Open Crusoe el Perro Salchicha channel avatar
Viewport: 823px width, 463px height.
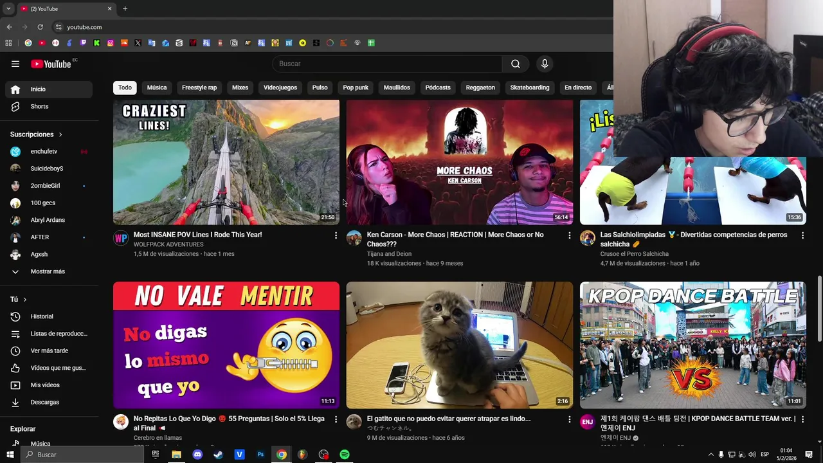pyautogui.click(x=588, y=239)
